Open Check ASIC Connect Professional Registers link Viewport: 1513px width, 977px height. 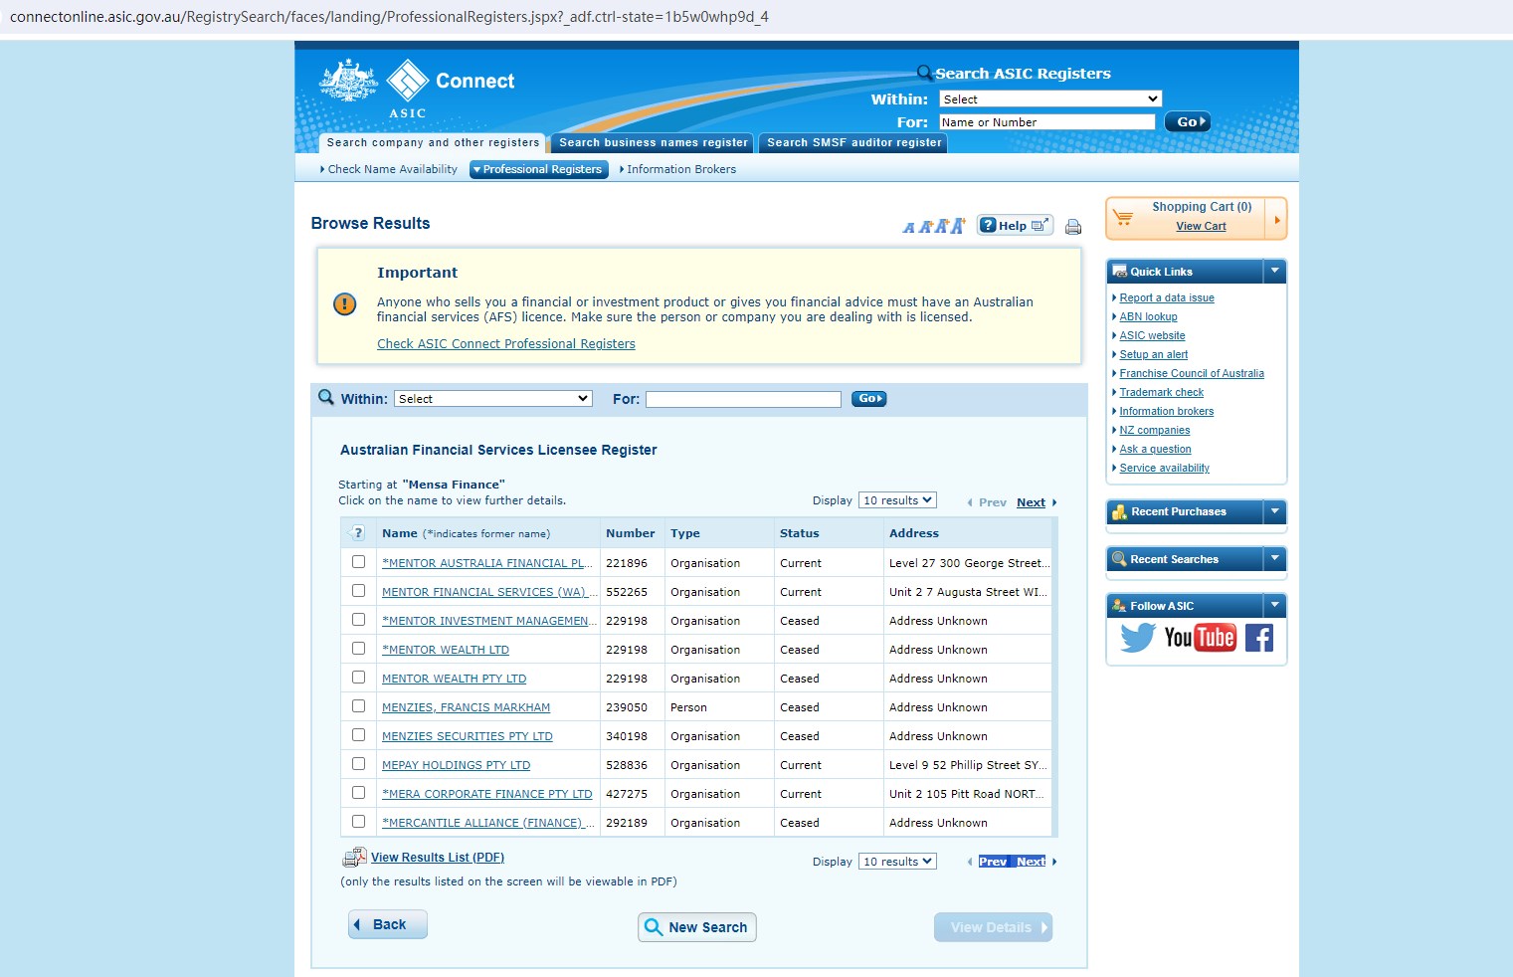click(505, 344)
